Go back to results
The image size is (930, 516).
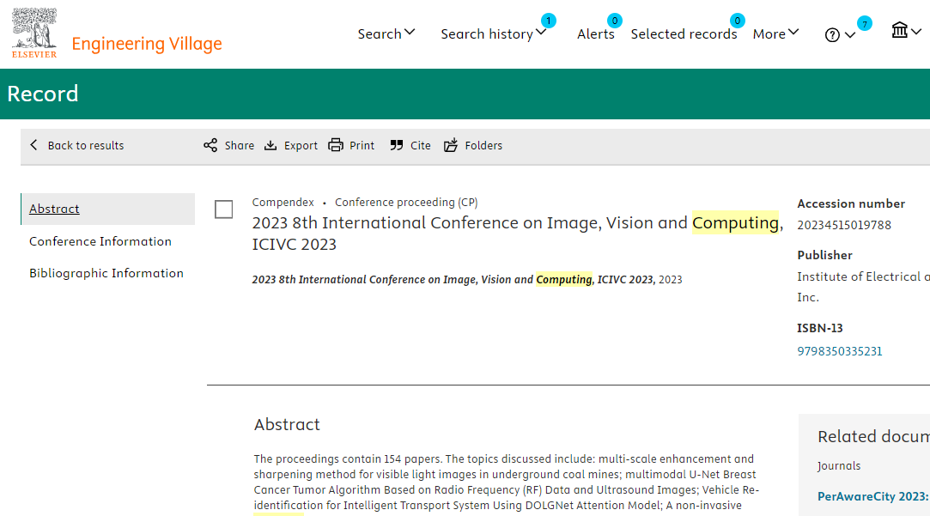pyautogui.click(x=77, y=145)
